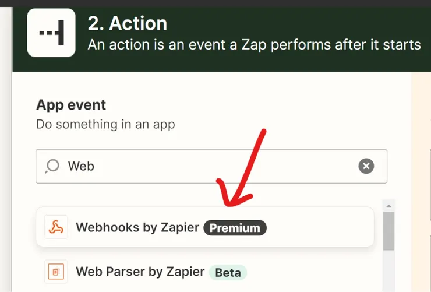Click the Action step icon in header

51,33
